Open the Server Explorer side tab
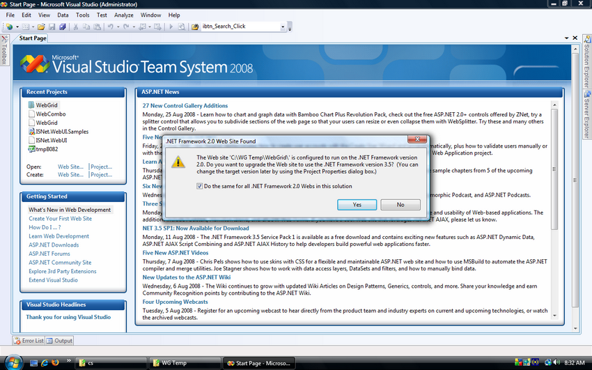 587,114
